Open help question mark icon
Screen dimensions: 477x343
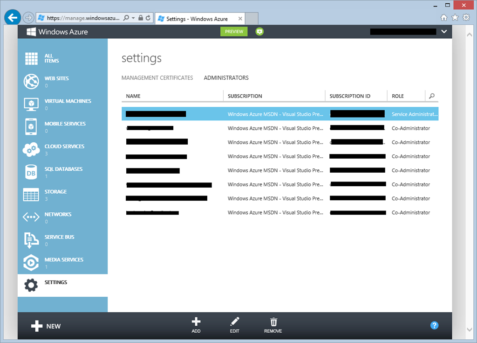coord(434,325)
